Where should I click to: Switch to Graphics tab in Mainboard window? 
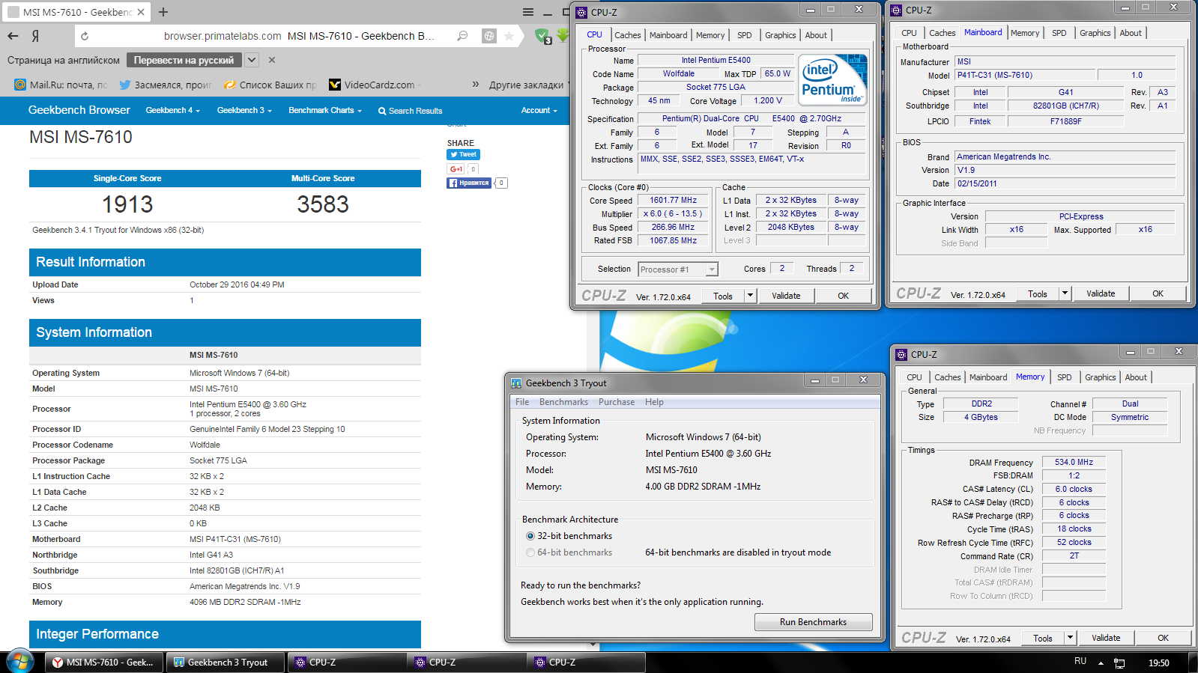1095,33
